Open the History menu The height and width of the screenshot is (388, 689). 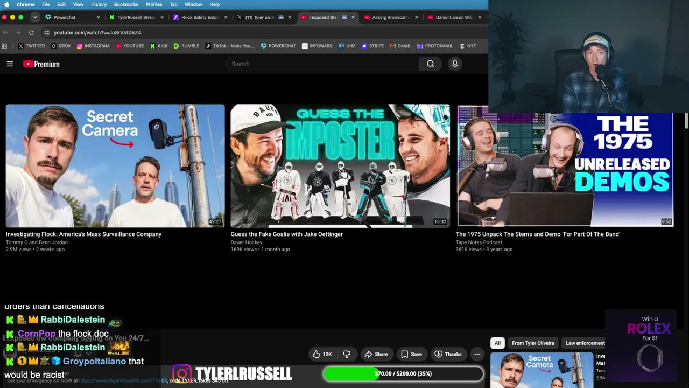click(x=99, y=4)
